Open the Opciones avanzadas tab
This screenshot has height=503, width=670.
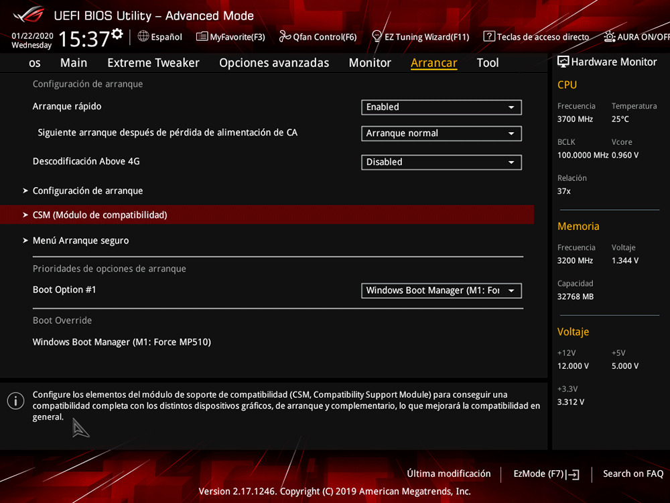coord(274,63)
